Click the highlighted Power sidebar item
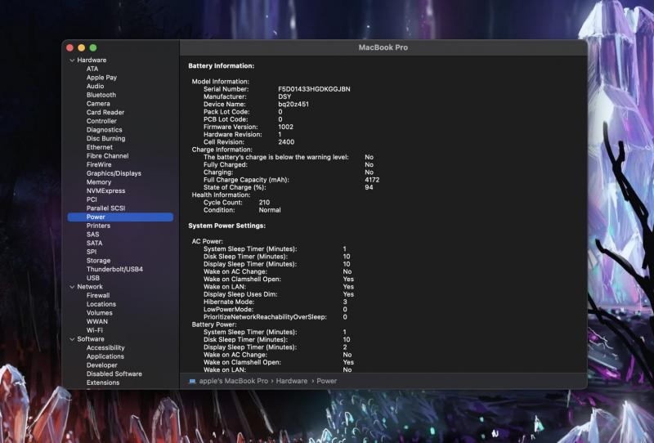The width and height of the screenshot is (654, 443). coord(120,217)
